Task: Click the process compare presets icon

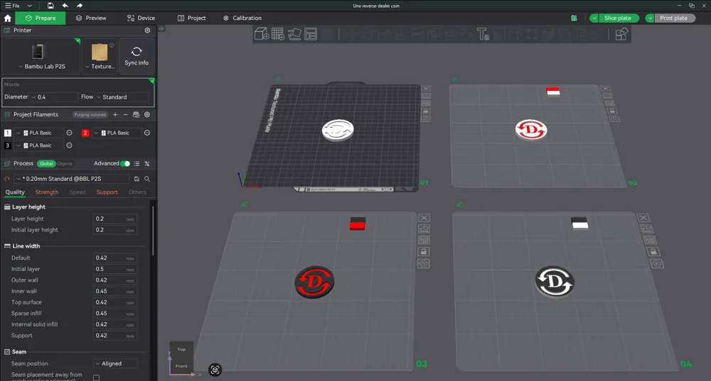Action: tap(147, 163)
